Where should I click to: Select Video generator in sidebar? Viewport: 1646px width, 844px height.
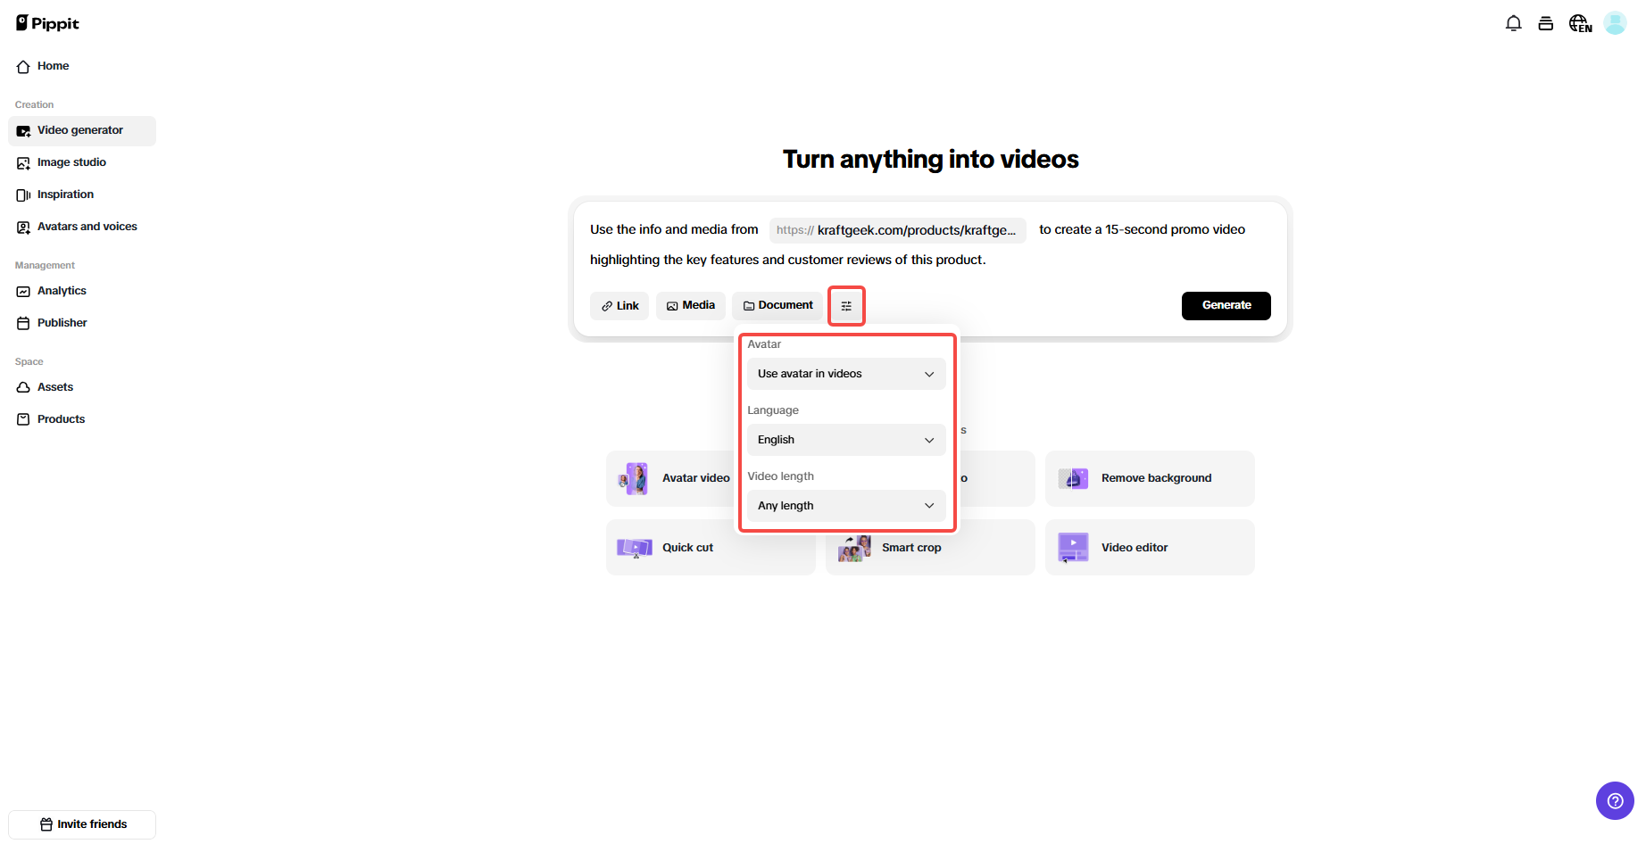pos(82,130)
